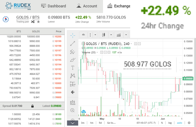Open Volume indicator settings gear
This screenshot has height=127, width=196.
pos(105,52)
